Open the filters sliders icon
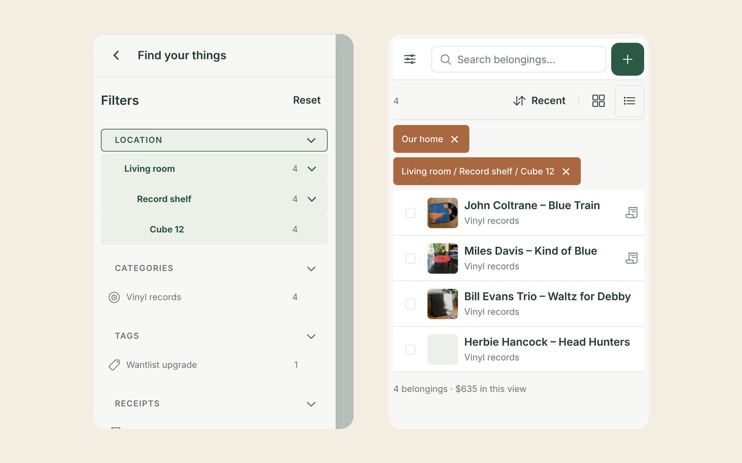The height and width of the screenshot is (463, 742). click(410, 59)
